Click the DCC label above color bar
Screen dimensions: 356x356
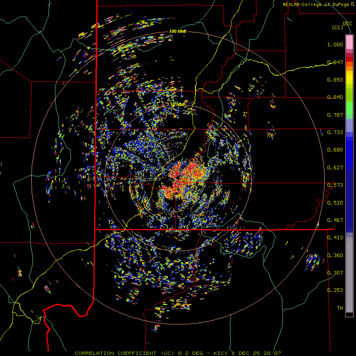point(347,23)
